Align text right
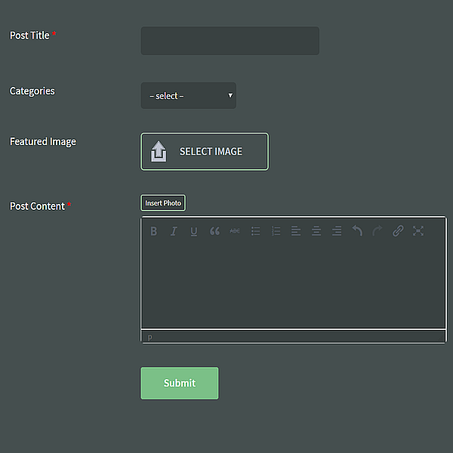Screen dimensions: 453x453 [x=337, y=231]
